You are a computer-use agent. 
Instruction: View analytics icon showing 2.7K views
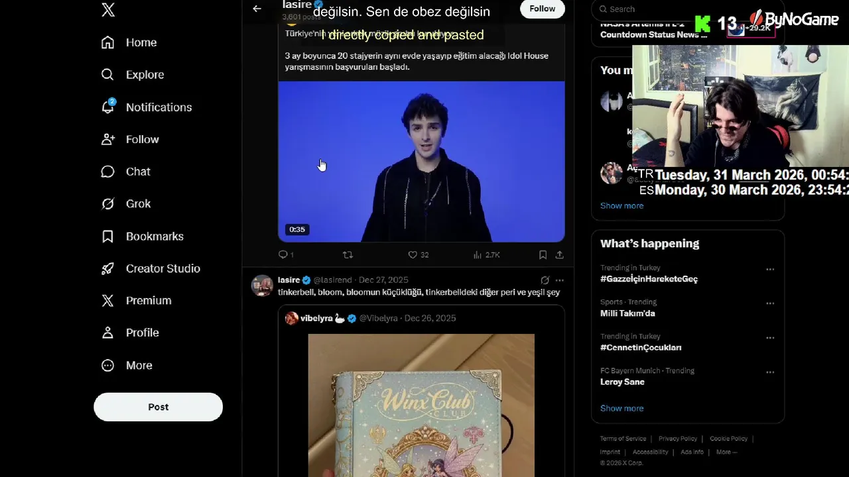pyautogui.click(x=477, y=254)
